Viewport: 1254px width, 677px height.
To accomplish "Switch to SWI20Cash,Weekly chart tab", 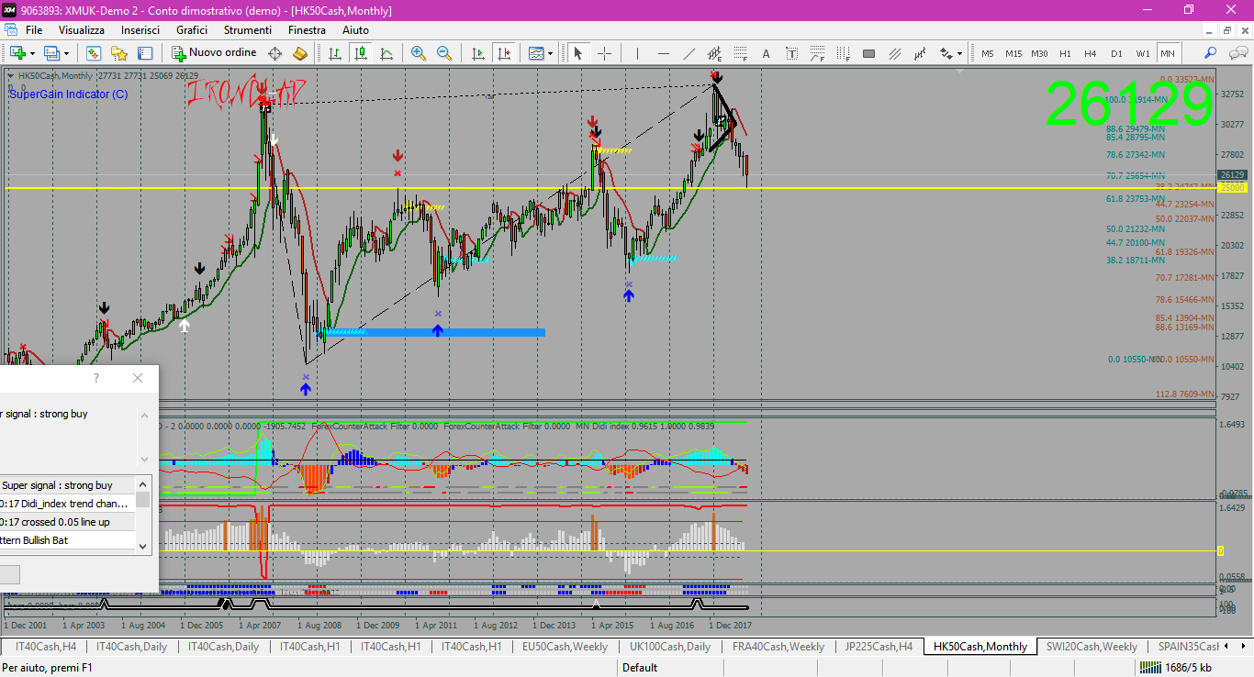I will pos(1092,646).
